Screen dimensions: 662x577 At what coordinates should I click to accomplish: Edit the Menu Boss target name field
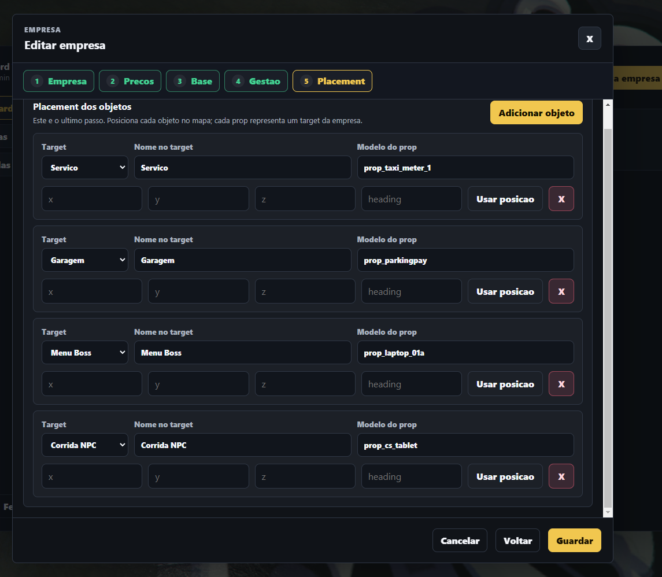click(x=243, y=353)
